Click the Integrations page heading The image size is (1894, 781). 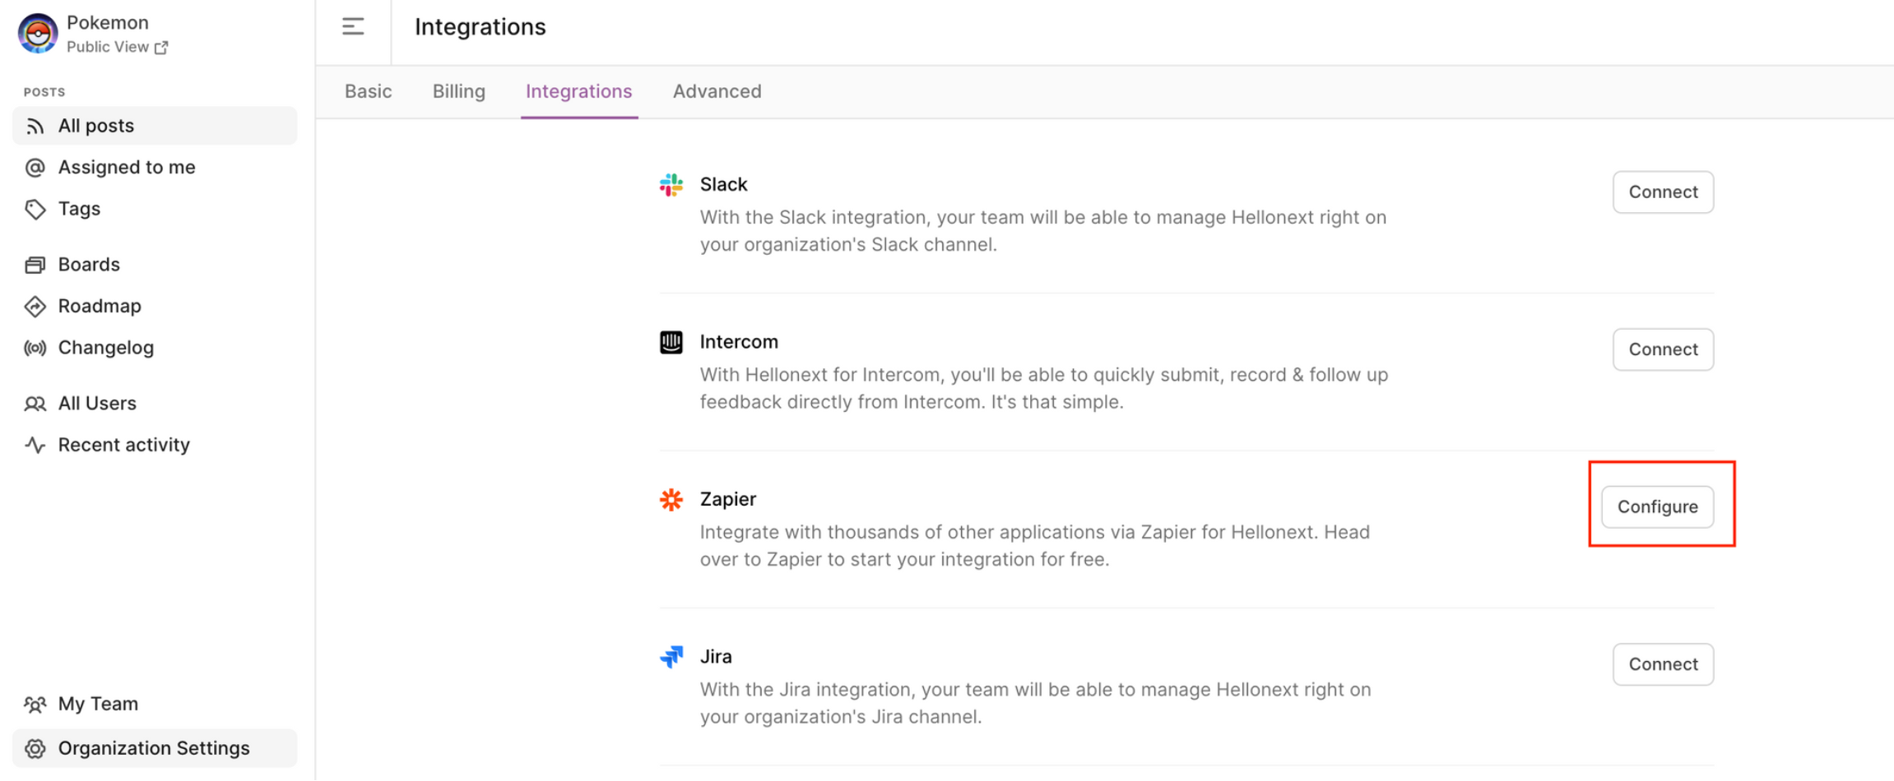(x=480, y=27)
